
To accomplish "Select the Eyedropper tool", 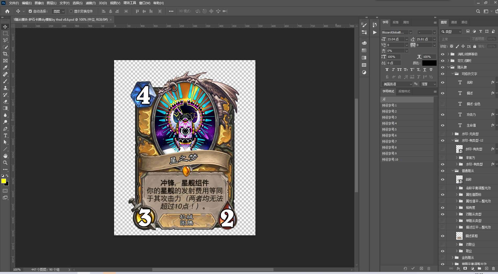I will pyautogui.click(x=5, y=67).
